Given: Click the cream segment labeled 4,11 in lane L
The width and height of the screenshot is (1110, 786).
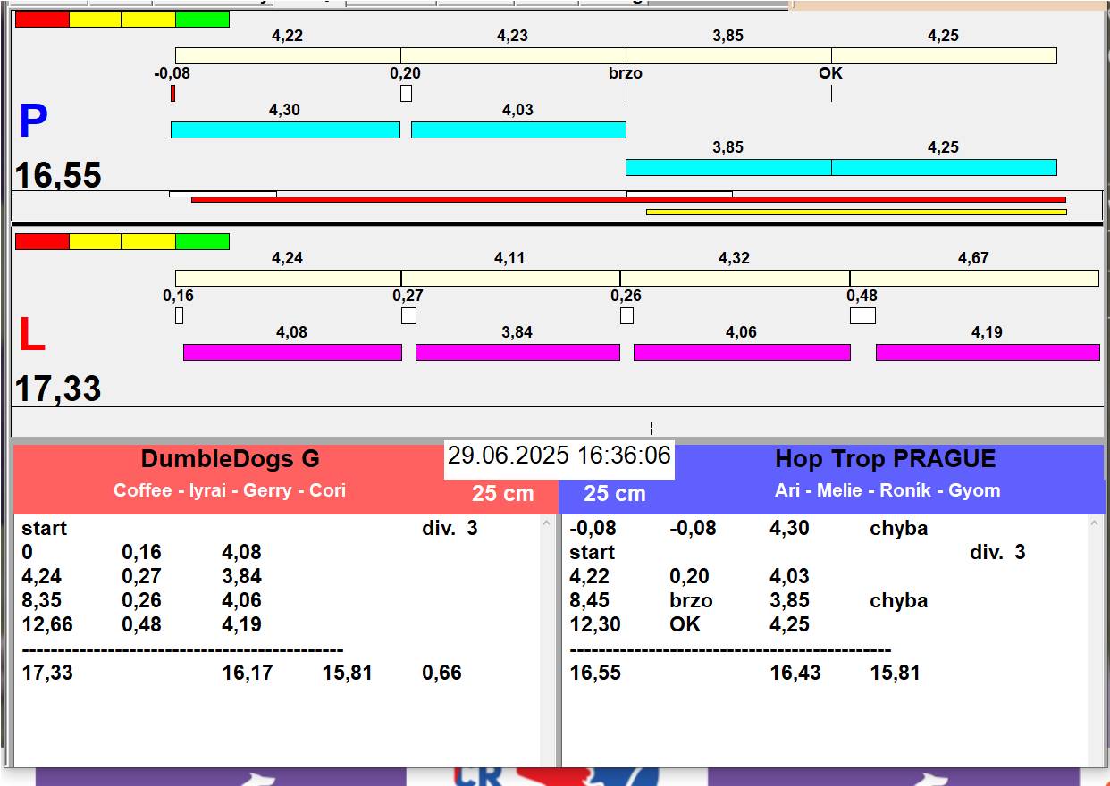Looking at the screenshot, I should pos(510,278).
